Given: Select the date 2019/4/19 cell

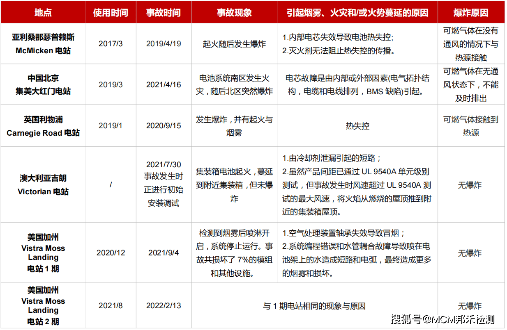Looking at the screenshot, I should pyautogui.click(x=164, y=43).
